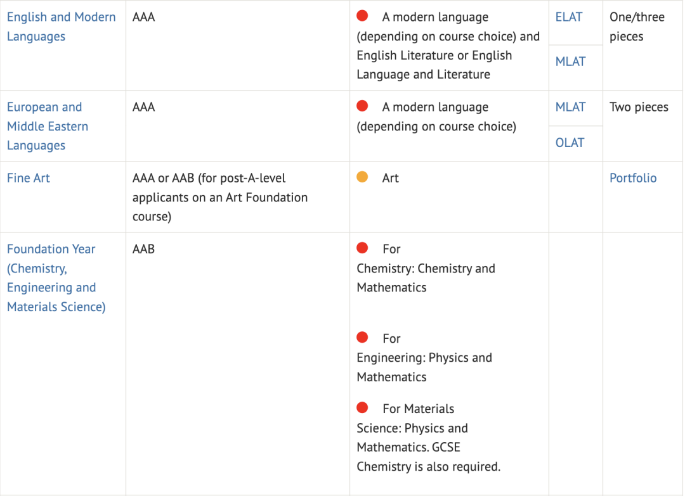The width and height of the screenshot is (685, 496).
Task: Click the OLAT test link
Action: [x=570, y=143]
